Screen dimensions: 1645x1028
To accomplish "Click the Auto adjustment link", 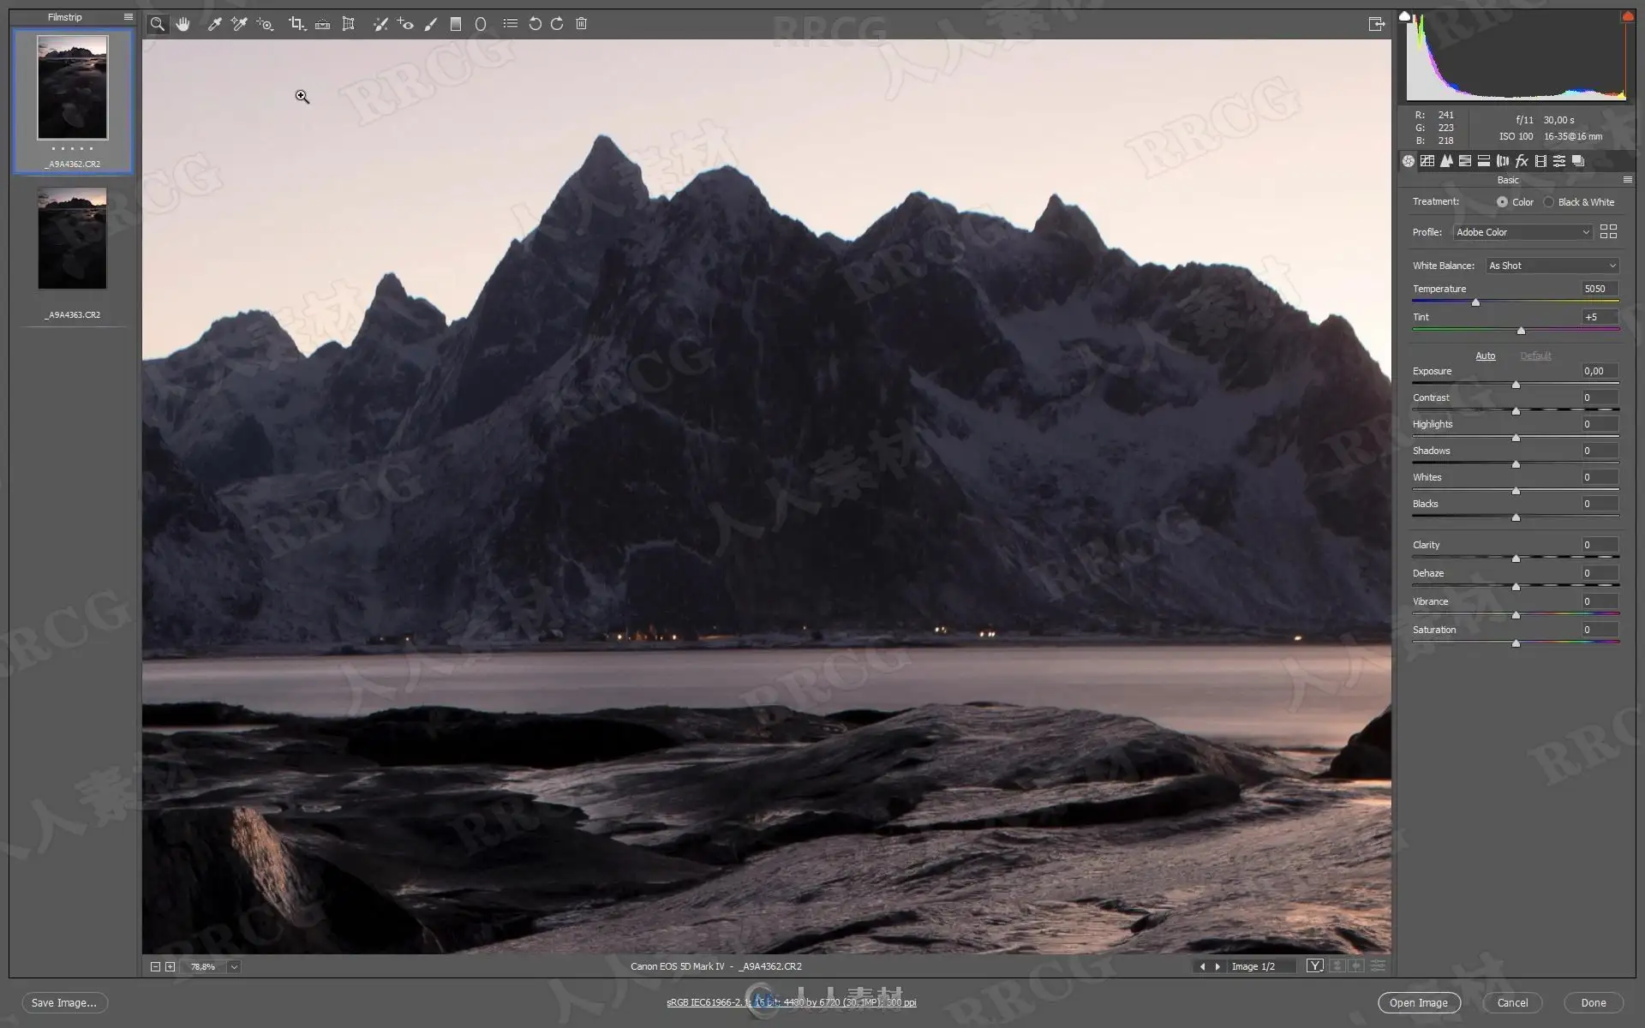I will 1485,356.
